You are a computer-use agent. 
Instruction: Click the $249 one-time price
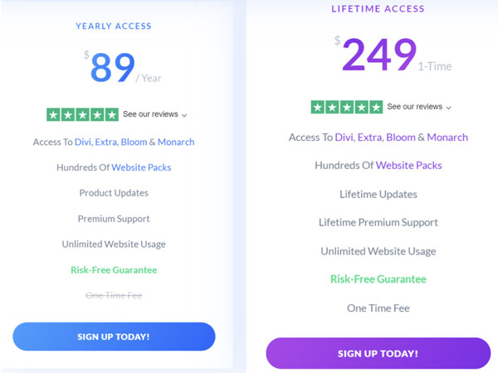(x=378, y=56)
